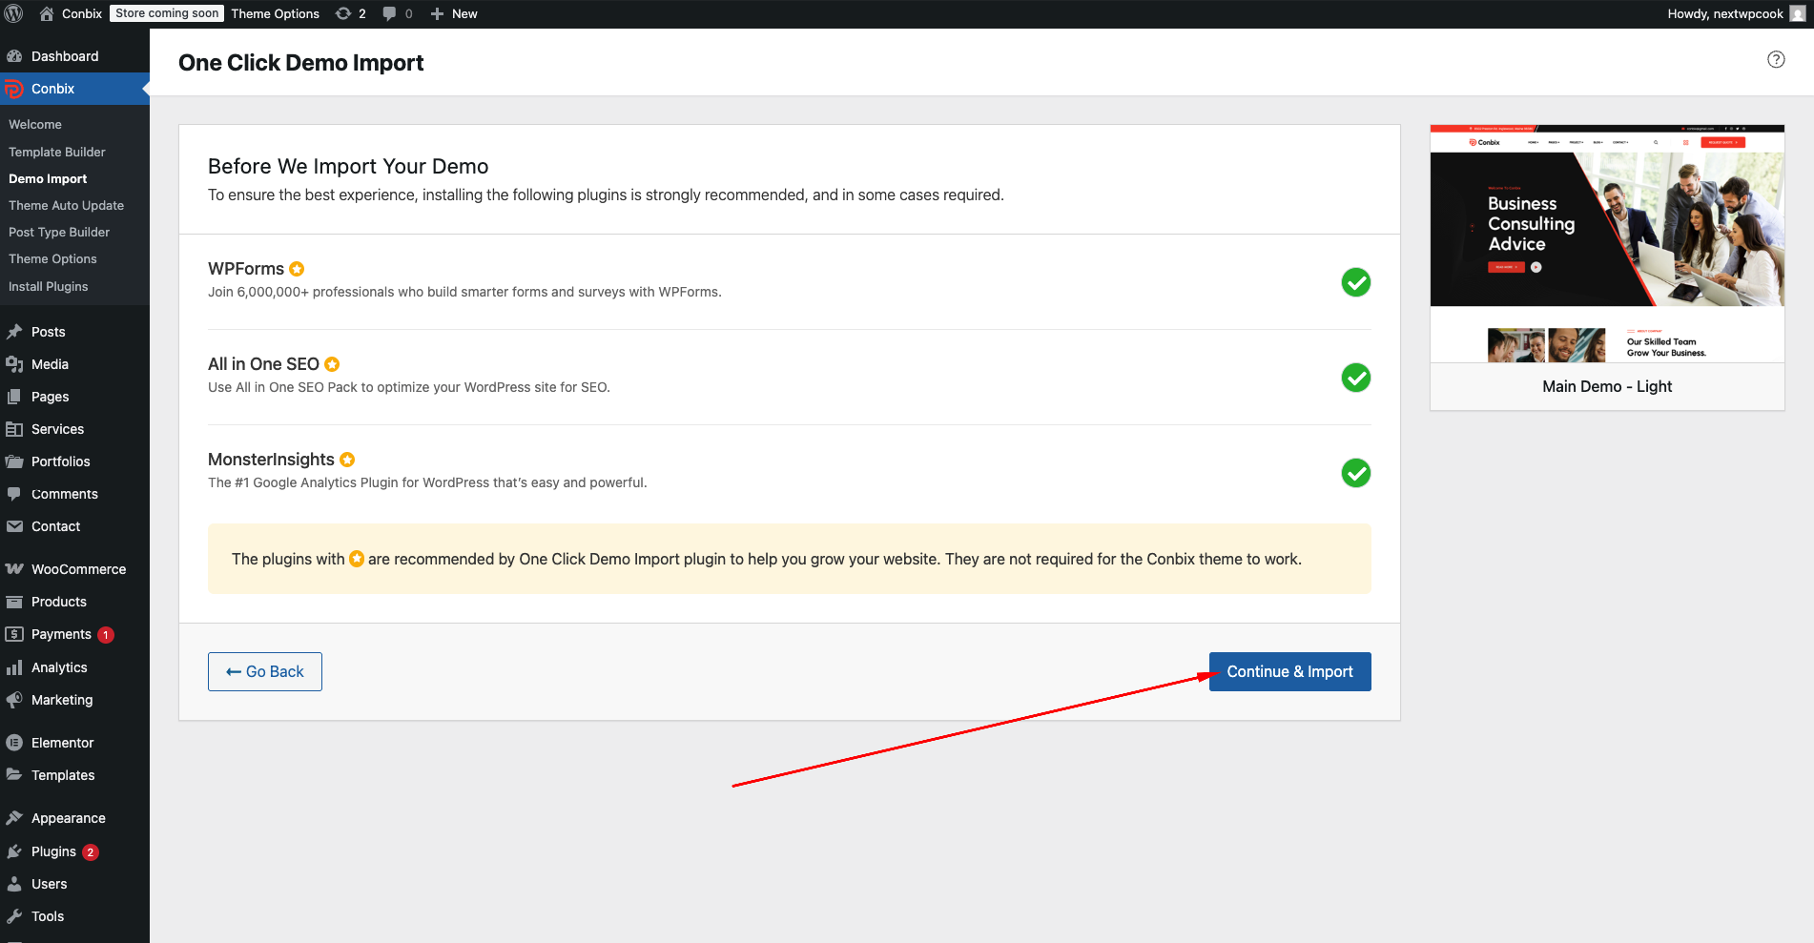Click Store coming soon badge
This screenshot has height=943, width=1814.
[167, 13]
